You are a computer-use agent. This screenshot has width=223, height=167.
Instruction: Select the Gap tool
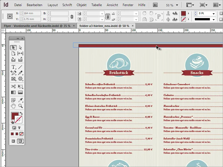click(20, 53)
